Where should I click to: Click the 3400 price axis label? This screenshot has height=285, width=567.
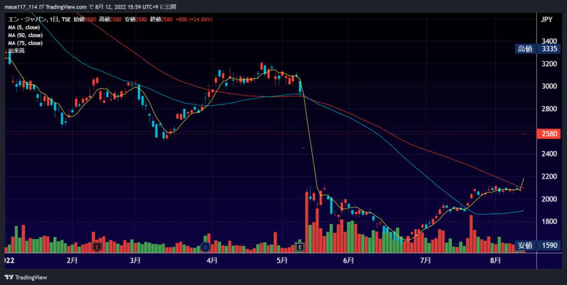tap(549, 41)
